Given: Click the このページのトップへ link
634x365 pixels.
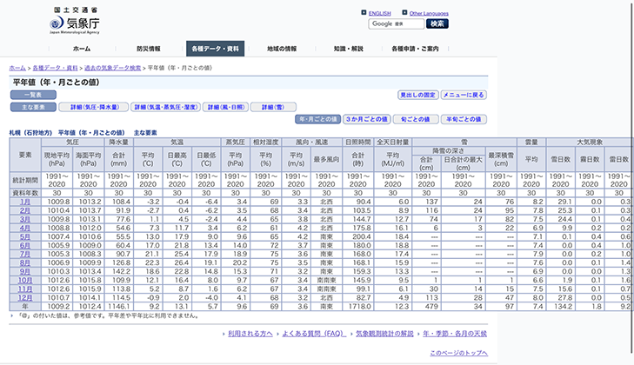Looking at the screenshot, I should click(x=457, y=354).
